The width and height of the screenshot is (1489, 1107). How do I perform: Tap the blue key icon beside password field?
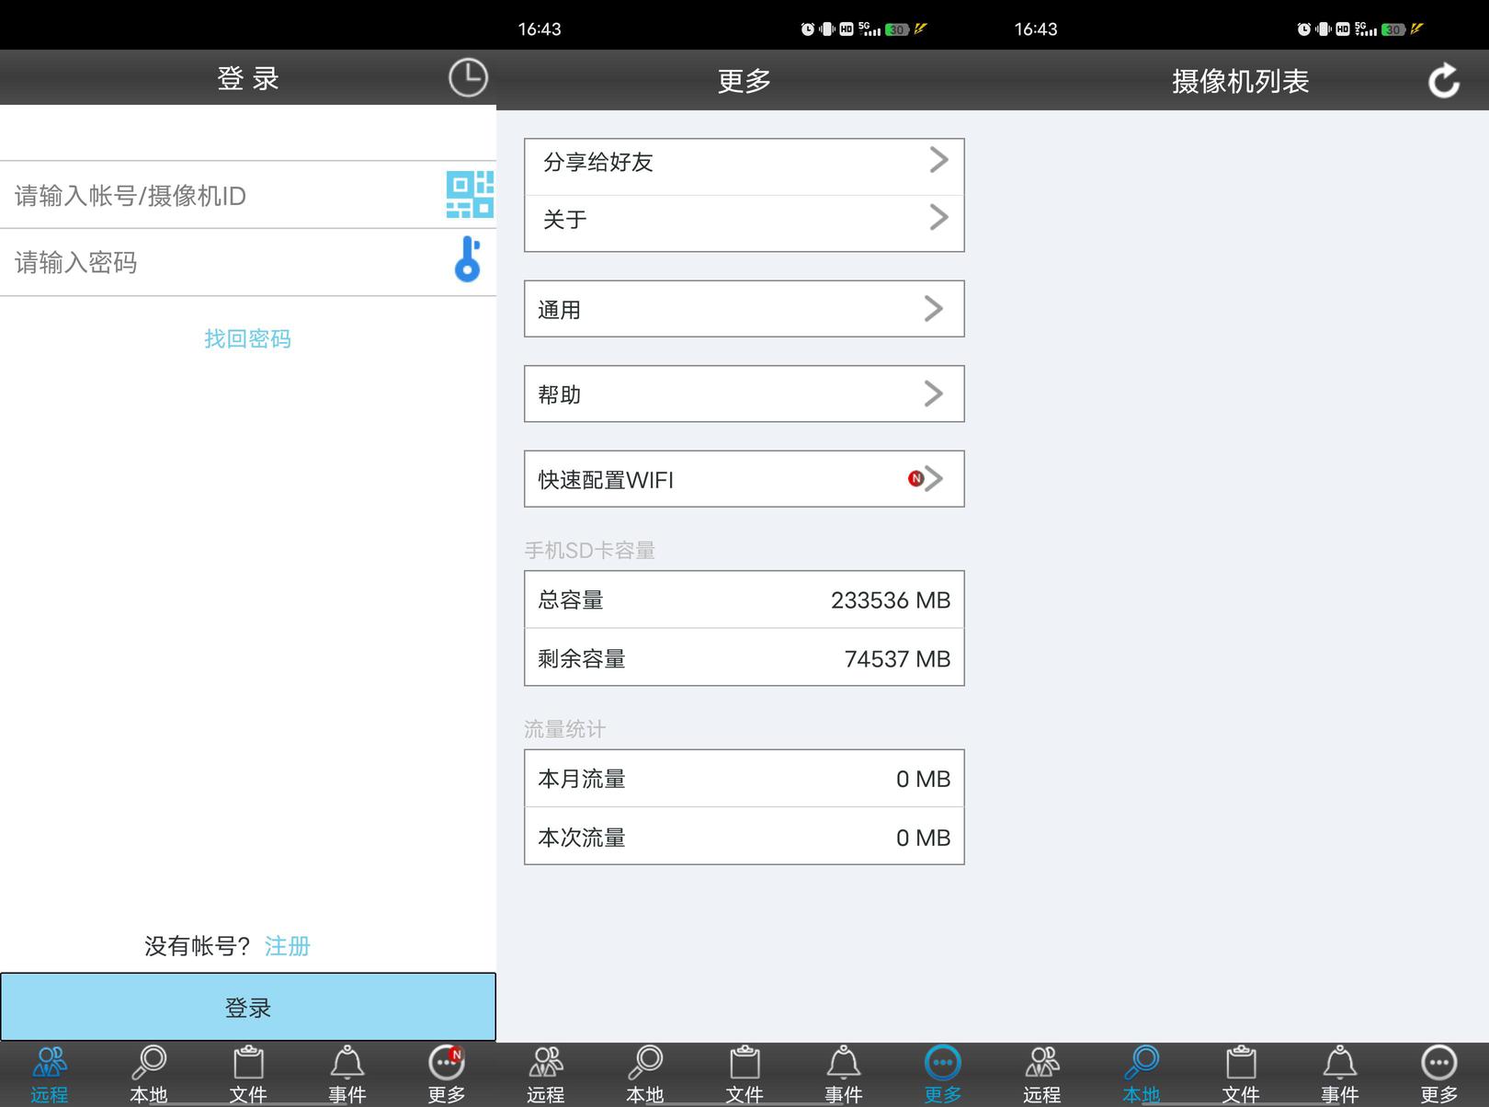pos(468,260)
